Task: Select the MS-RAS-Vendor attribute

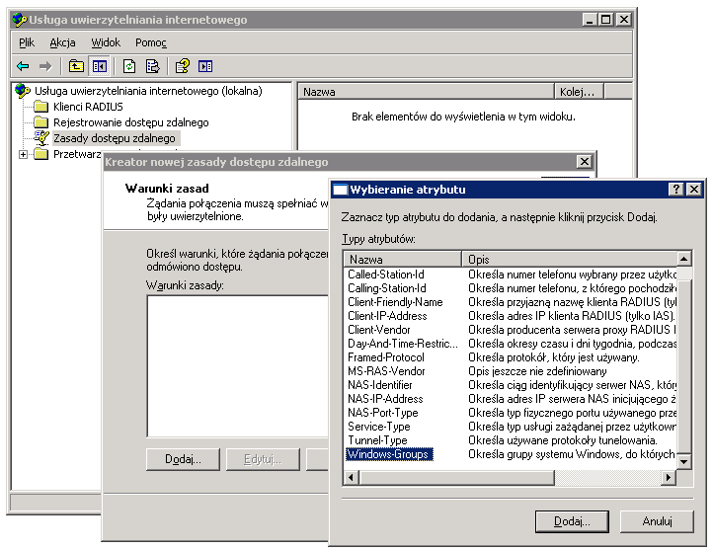Action: pos(386,371)
